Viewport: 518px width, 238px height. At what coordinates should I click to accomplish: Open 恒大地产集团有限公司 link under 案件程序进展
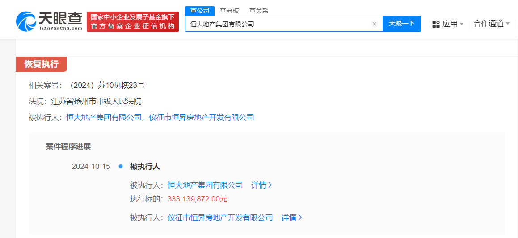205,185
